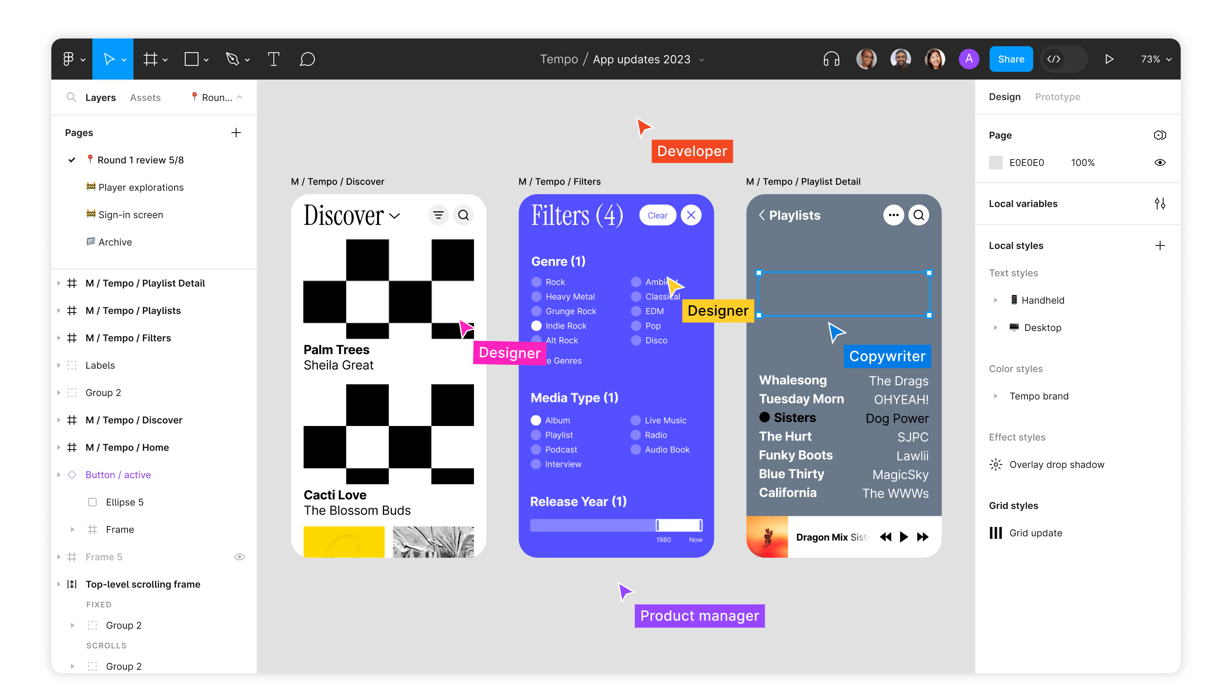The height and width of the screenshot is (692, 1232).
Task: Hide Frame 5 using its eye toggle
Action: click(x=240, y=557)
